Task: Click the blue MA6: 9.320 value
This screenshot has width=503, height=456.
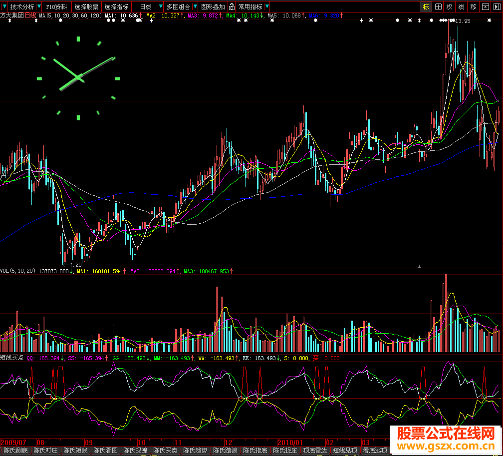Action: coord(324,15)
